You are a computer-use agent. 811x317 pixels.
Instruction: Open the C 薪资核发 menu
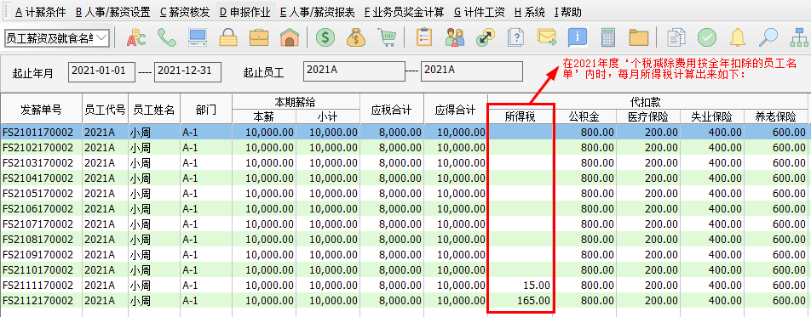click(x=185, y=13)
